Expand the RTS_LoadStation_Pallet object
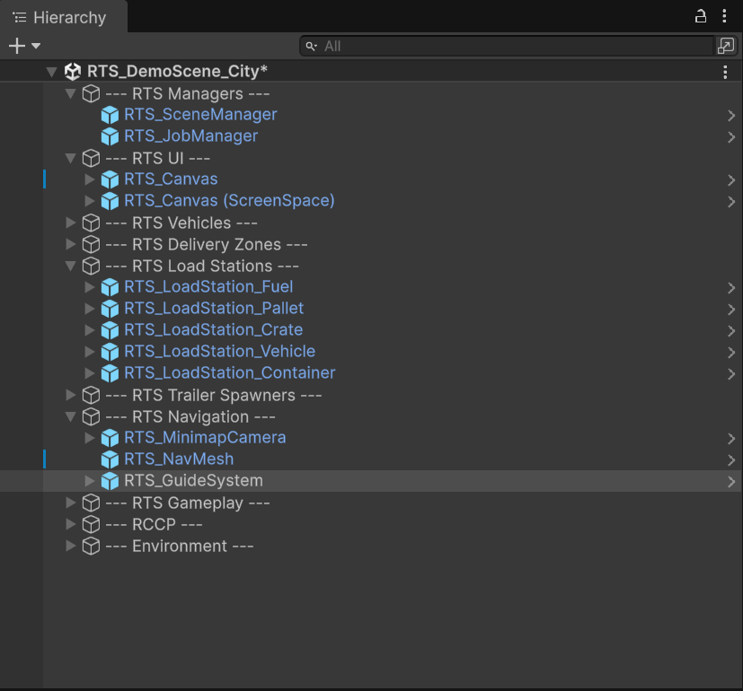This screenshot has height=691, width=743. 90,309
